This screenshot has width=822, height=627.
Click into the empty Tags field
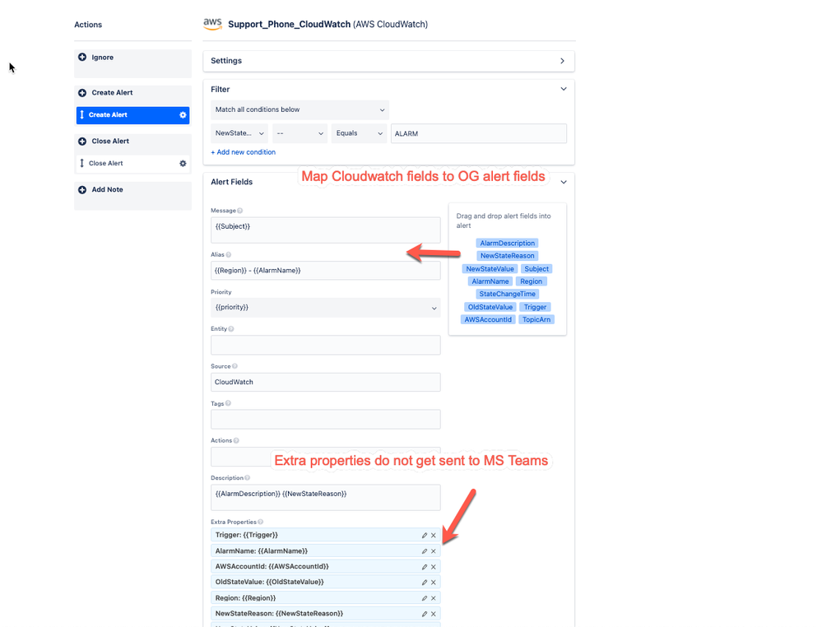coord(326,420)
